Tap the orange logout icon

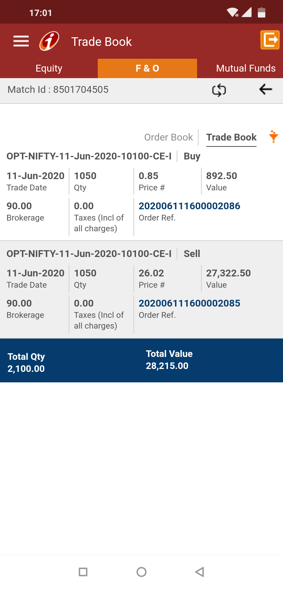[270, 40]
